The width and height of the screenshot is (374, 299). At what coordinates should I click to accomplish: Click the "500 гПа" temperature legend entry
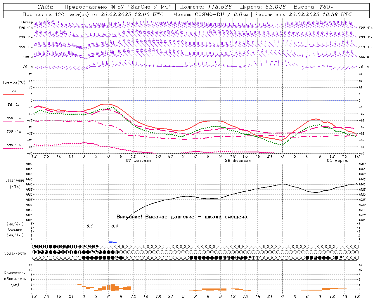14,145
